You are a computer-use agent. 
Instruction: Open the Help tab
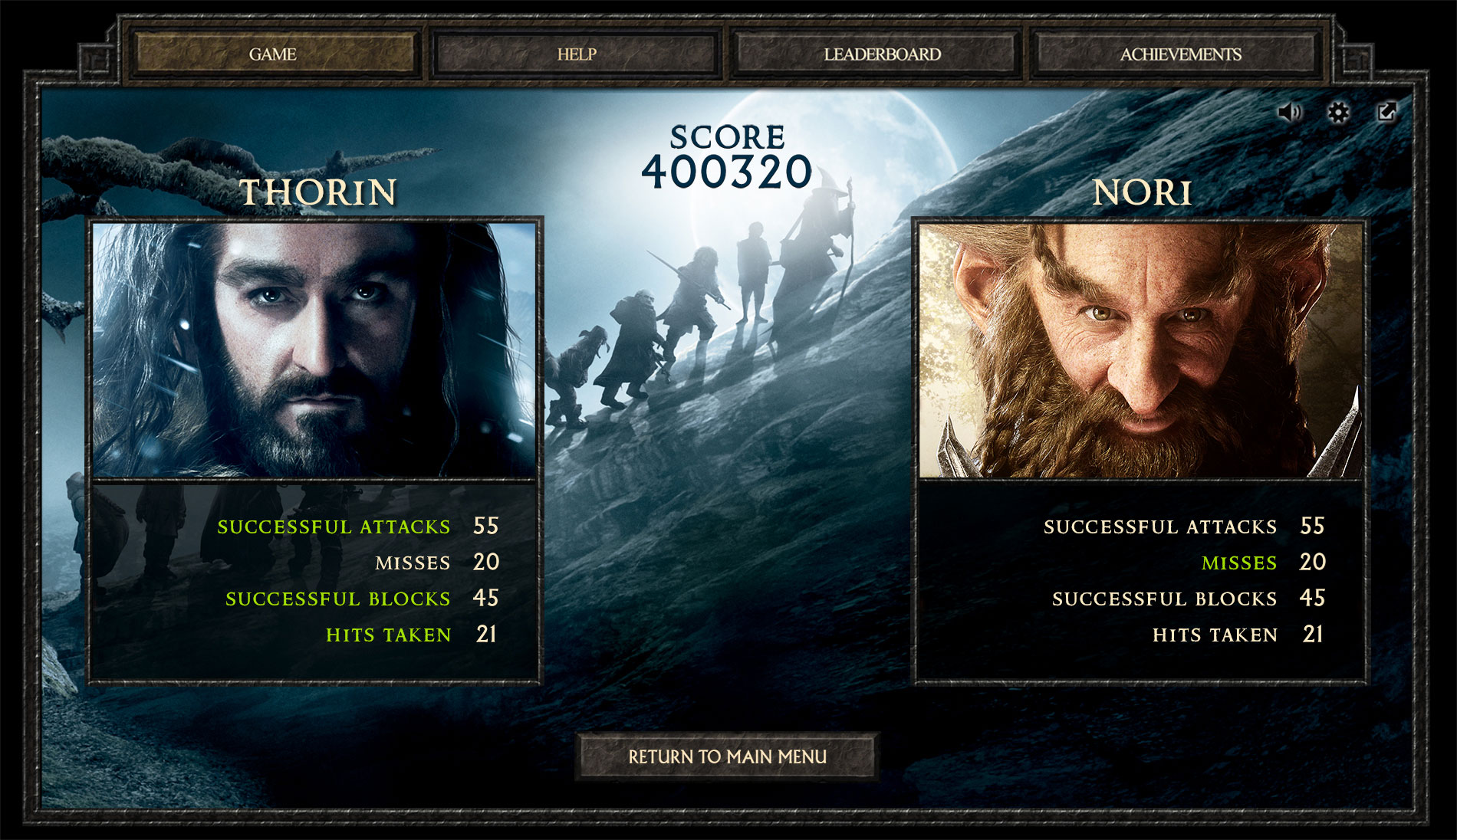[577, 54]
